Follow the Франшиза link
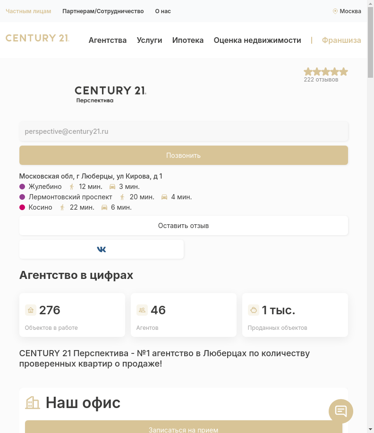 pyautogui.click(x=341, y=41)
